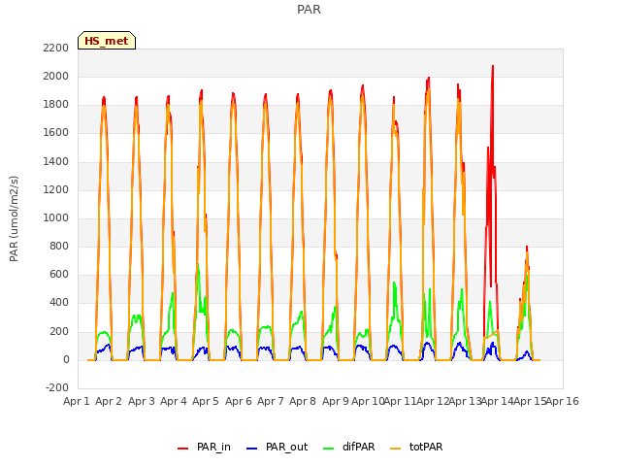Click the green difPAR legend swatch

tap(328, 448)
